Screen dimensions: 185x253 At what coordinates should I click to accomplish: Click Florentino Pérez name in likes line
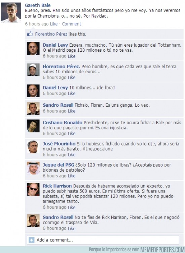click(51, 34)
